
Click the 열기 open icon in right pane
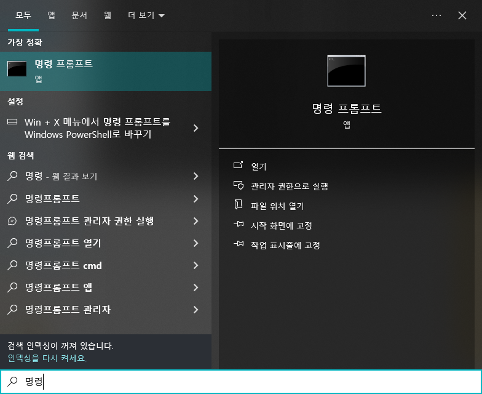point(239,165)
